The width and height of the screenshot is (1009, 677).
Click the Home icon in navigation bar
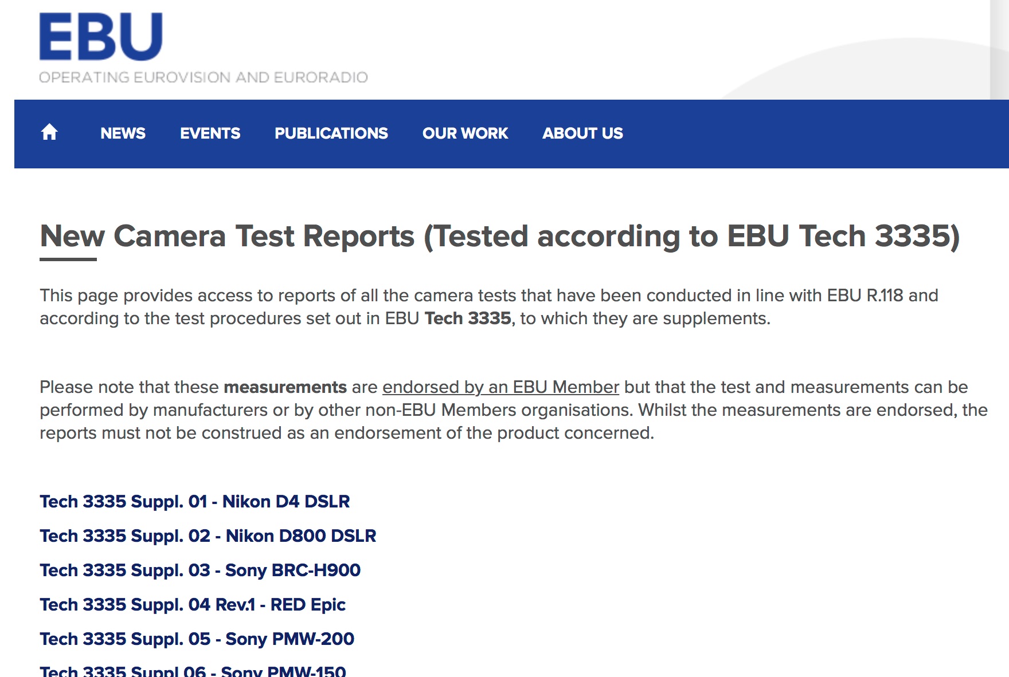(x=50, y=132)
